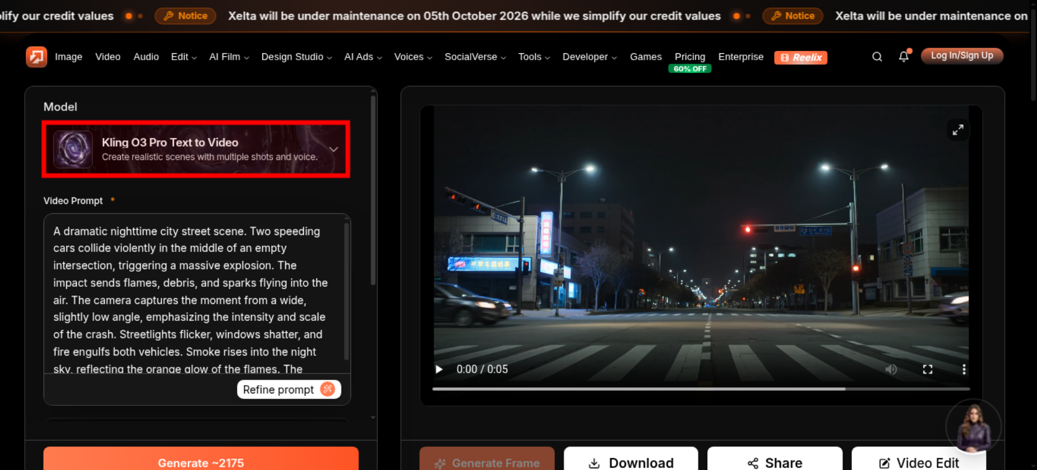This screenshot has width=1037, height=470.
Task: Click the Generate Frame button
Action: pyautogui.click(x=487, y=459)
